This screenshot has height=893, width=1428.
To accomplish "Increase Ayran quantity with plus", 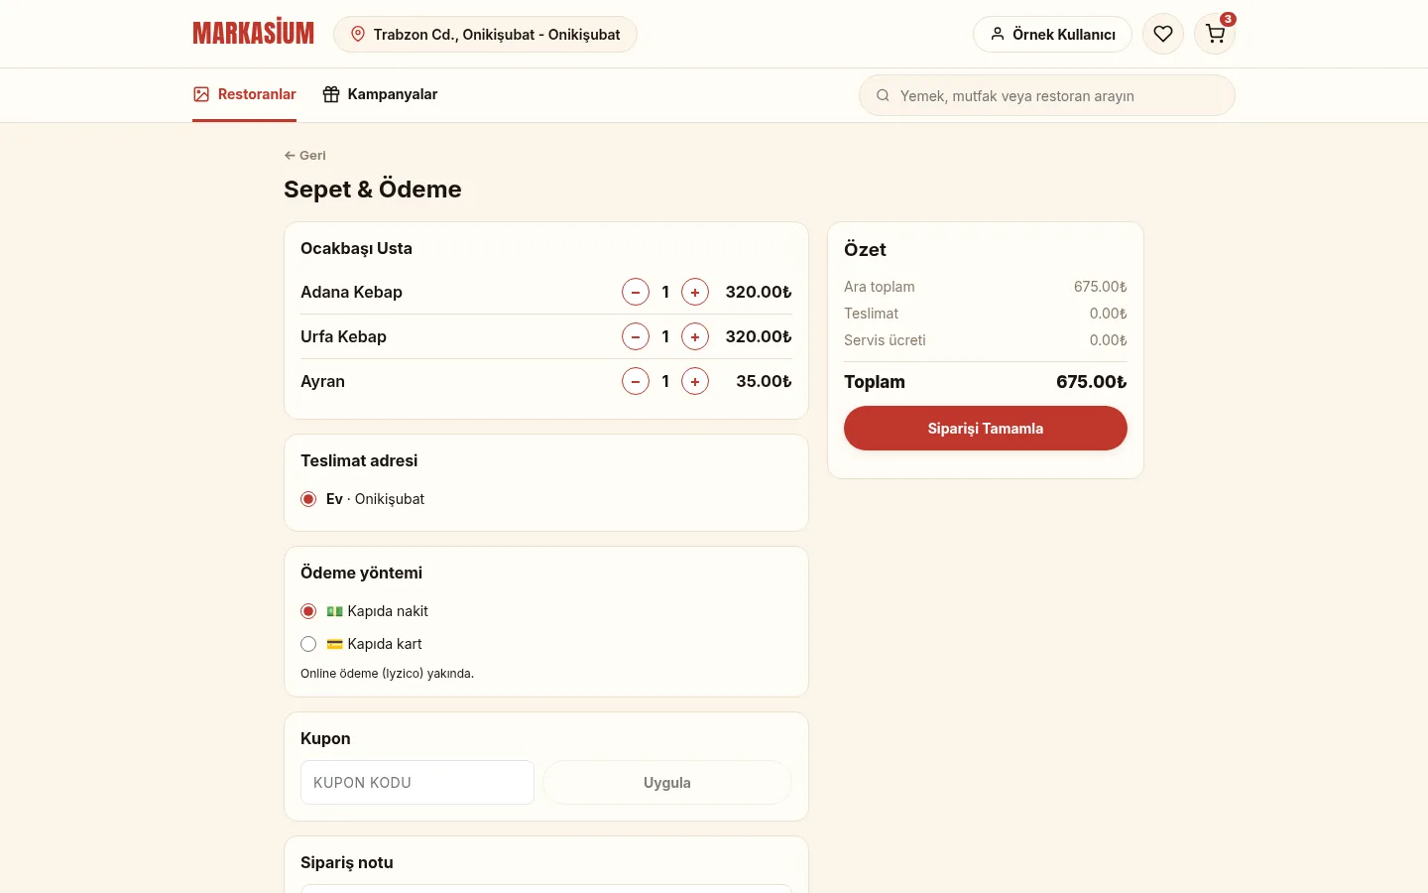I will click(x=695, y=381).
